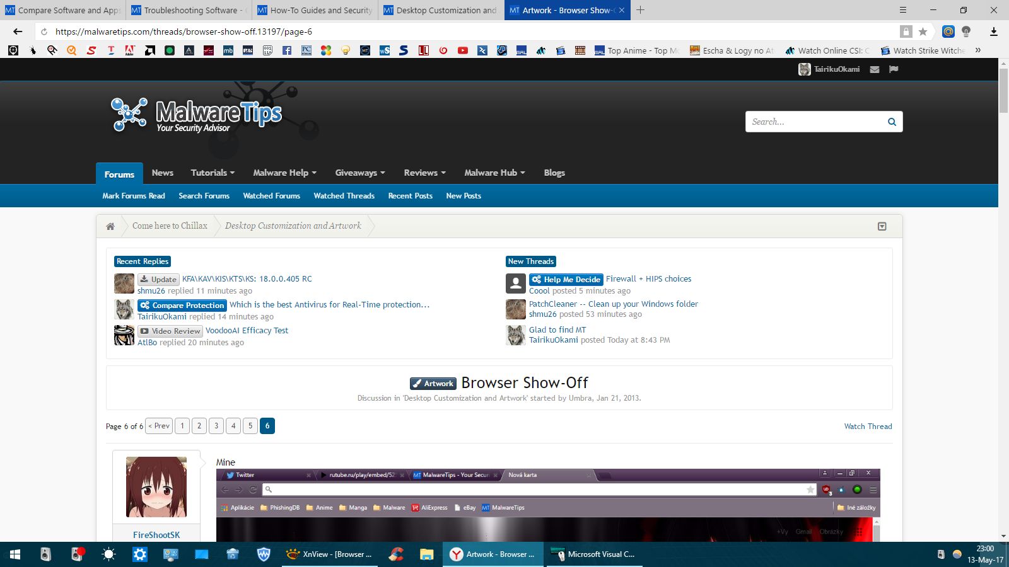1009x567 pixels.
Task: Switch to the How-To Guides and Security tab
Action: pos(315,10)
